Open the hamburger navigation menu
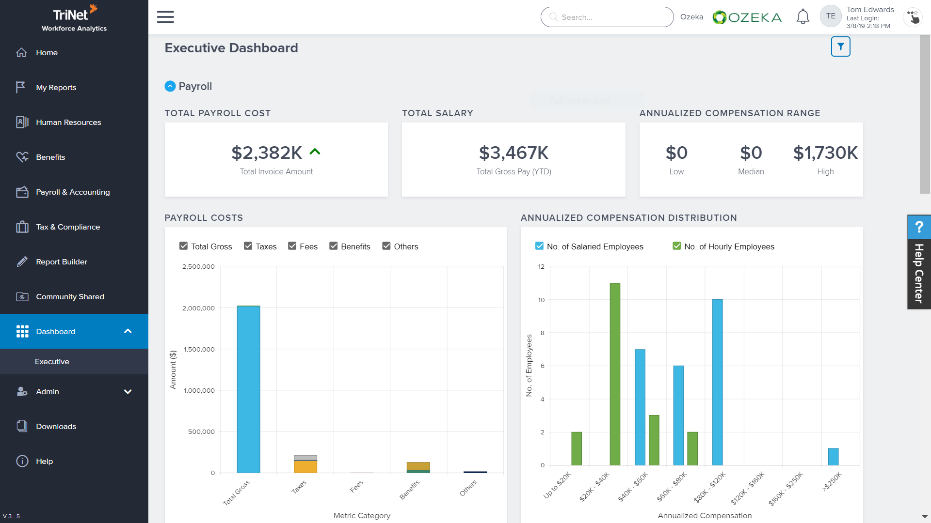The height and width of the screenshot is (523, 931). tap(165, 17)
